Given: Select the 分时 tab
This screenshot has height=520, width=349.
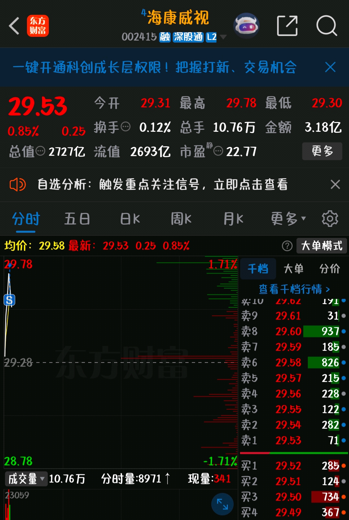Looking at the screenshot, I should click(x=26, y=219).
